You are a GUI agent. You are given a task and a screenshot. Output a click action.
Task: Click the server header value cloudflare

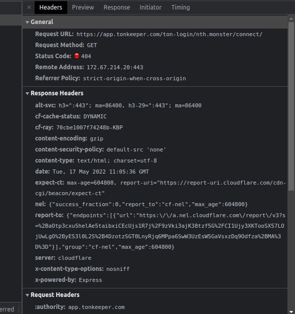pos(75,258)
